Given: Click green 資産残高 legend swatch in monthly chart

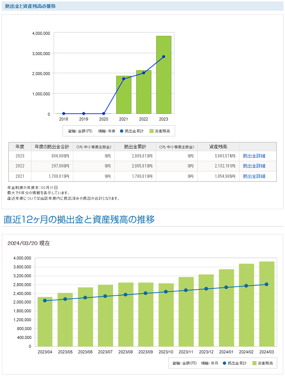Looking at the screenshot, I should coord(255,363).
